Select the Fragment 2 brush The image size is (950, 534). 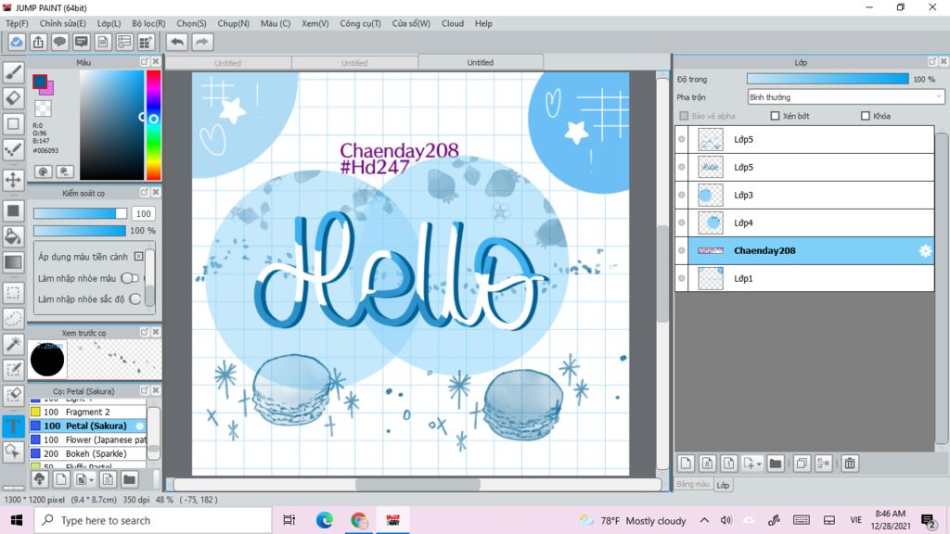tap(88, 412)
